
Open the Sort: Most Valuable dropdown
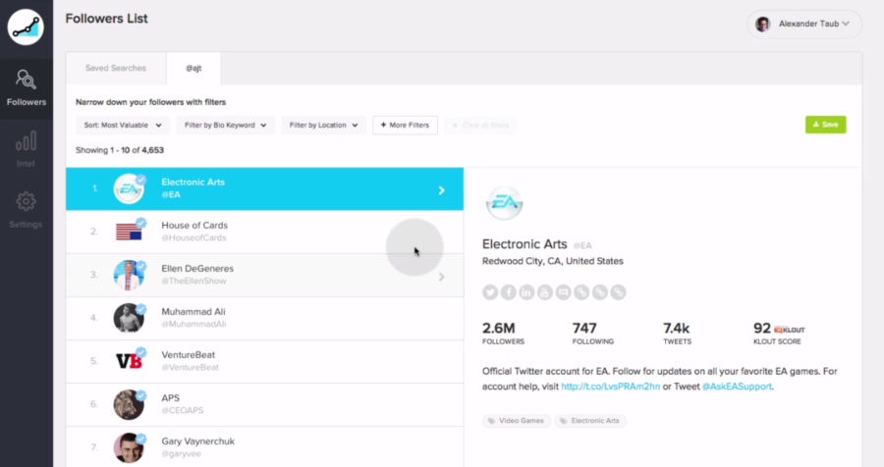coord(123,125)
